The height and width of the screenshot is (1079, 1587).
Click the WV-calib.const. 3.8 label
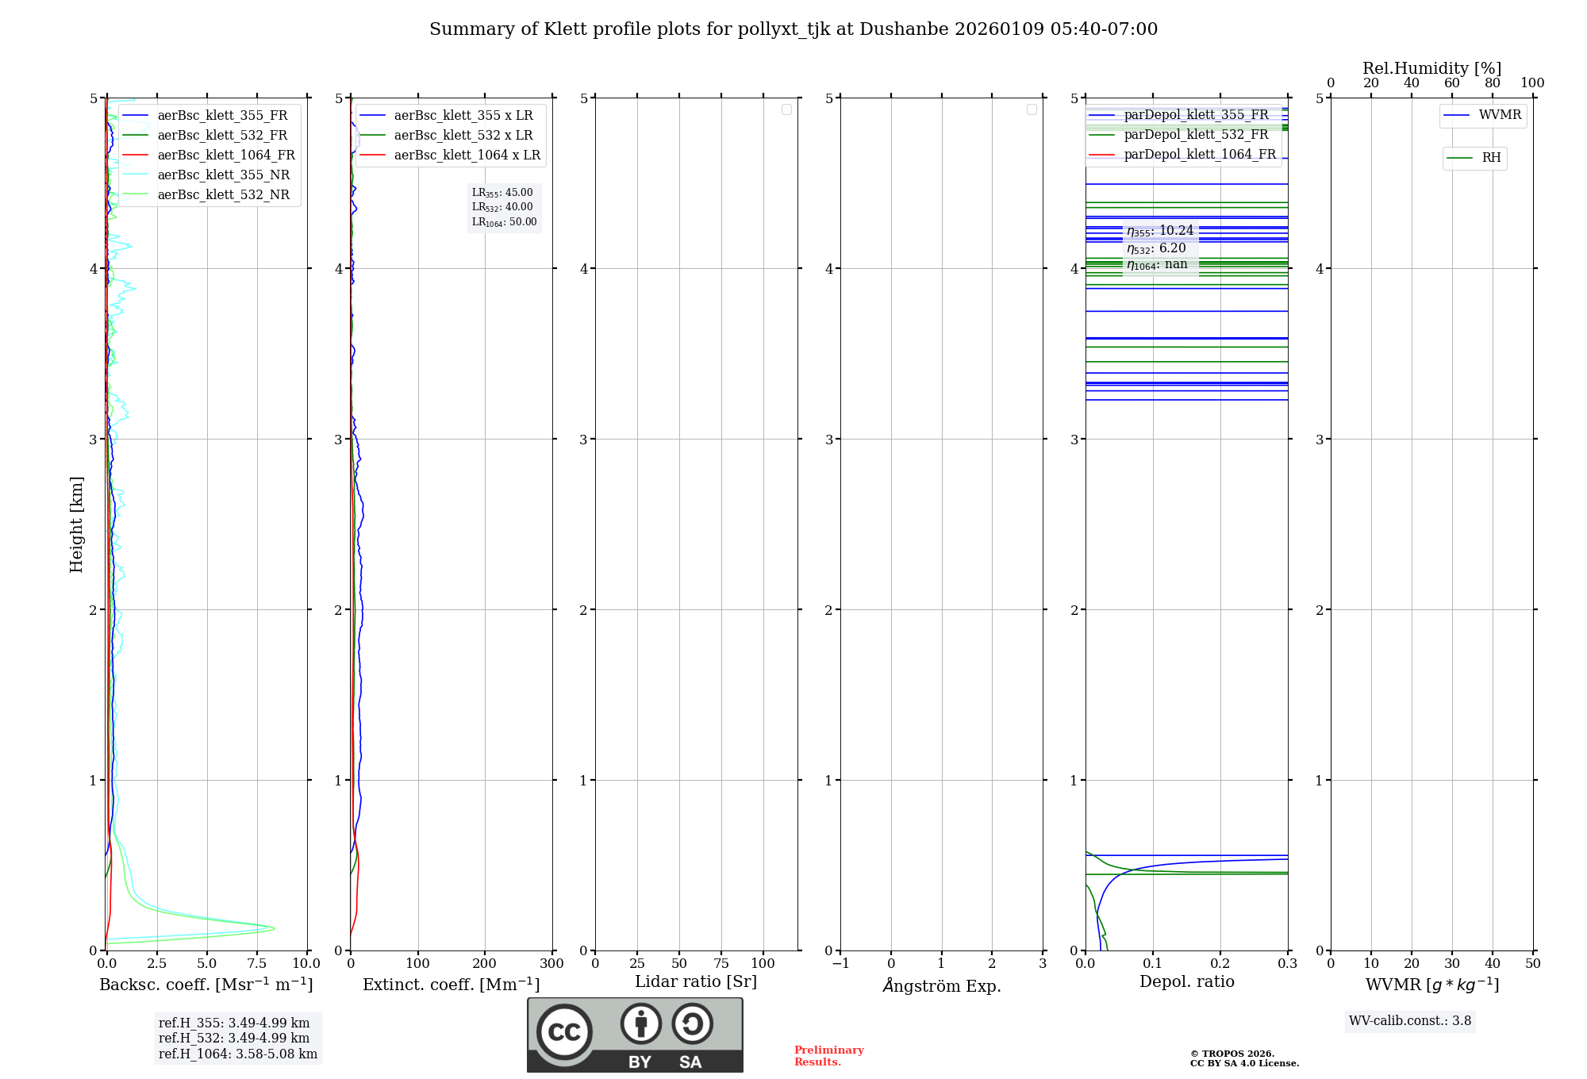tap(1409, 1021)
